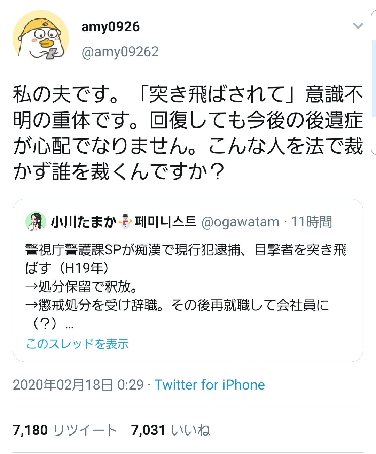Open the quoted tweet's 11時間 timestamp
This screenshot has width=376, height=454.
[x=312, y=222]
